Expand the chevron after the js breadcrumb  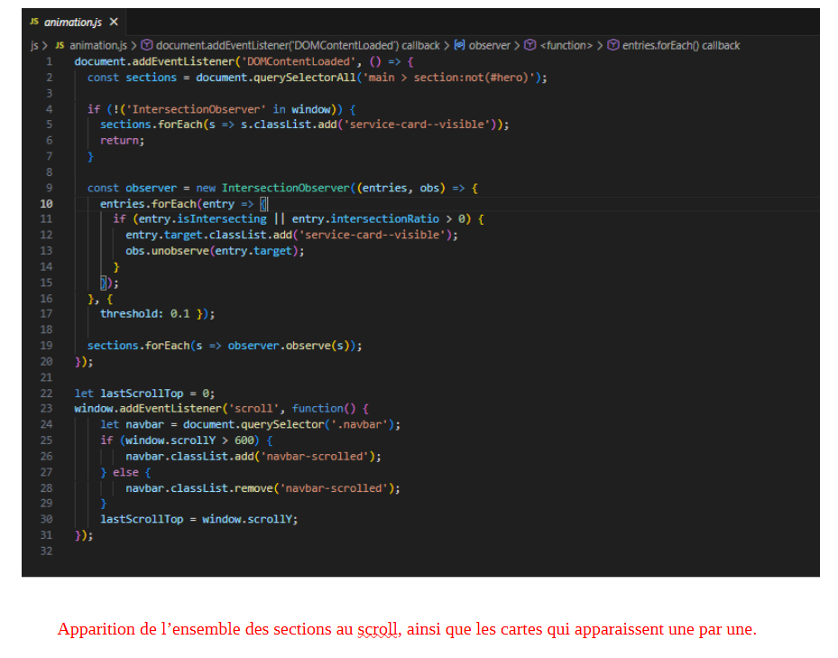(x=45, y=46)
